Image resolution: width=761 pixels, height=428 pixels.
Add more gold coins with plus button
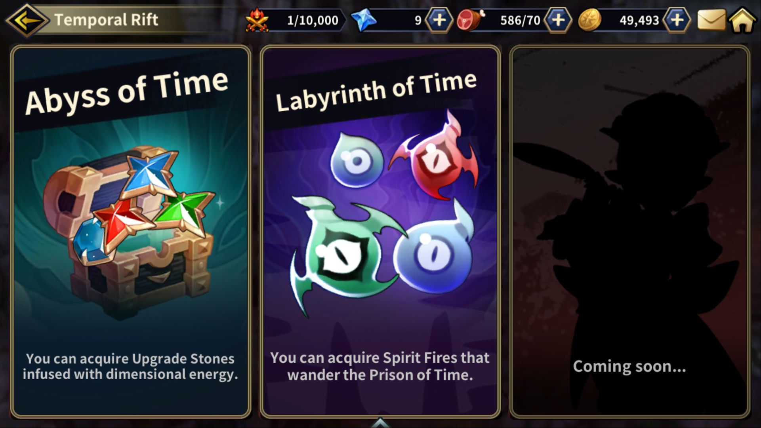677,20
